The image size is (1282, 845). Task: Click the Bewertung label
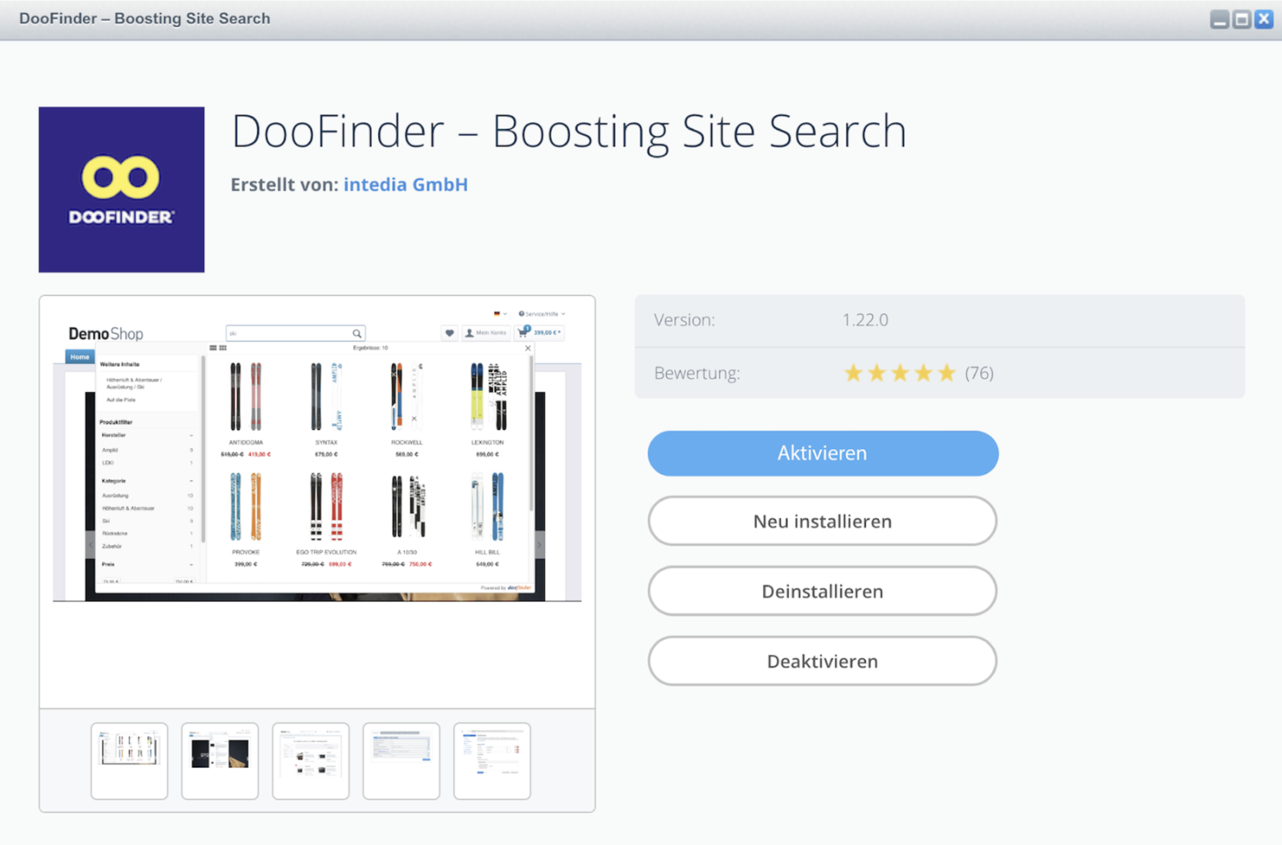click(x=697, y=373)
